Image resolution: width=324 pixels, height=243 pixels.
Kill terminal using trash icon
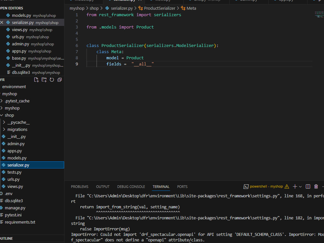click(316, 187)
